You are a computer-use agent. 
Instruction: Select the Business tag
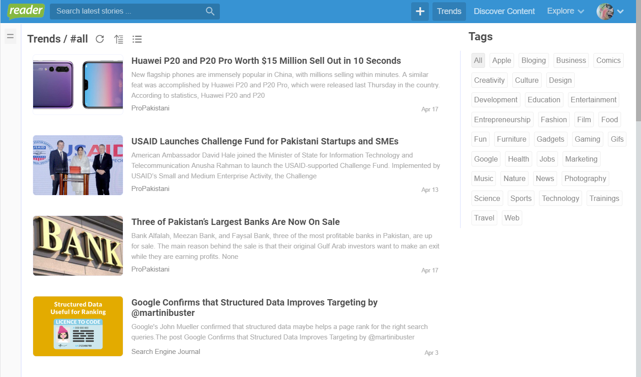(571, 60)
